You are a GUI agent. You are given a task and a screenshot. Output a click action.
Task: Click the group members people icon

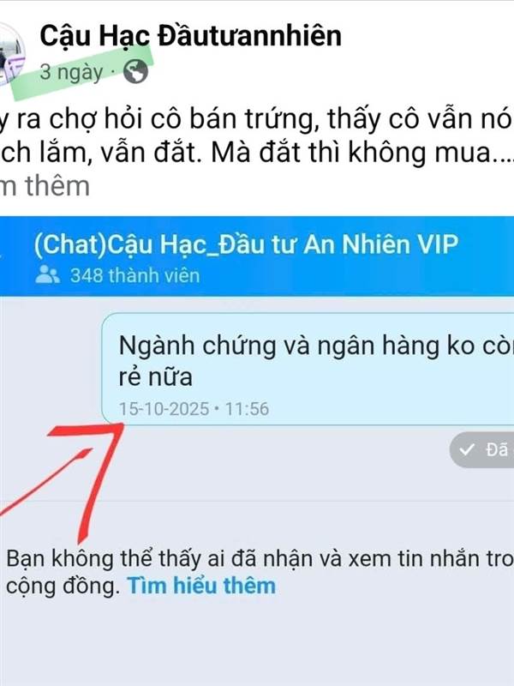click(48, 274)
